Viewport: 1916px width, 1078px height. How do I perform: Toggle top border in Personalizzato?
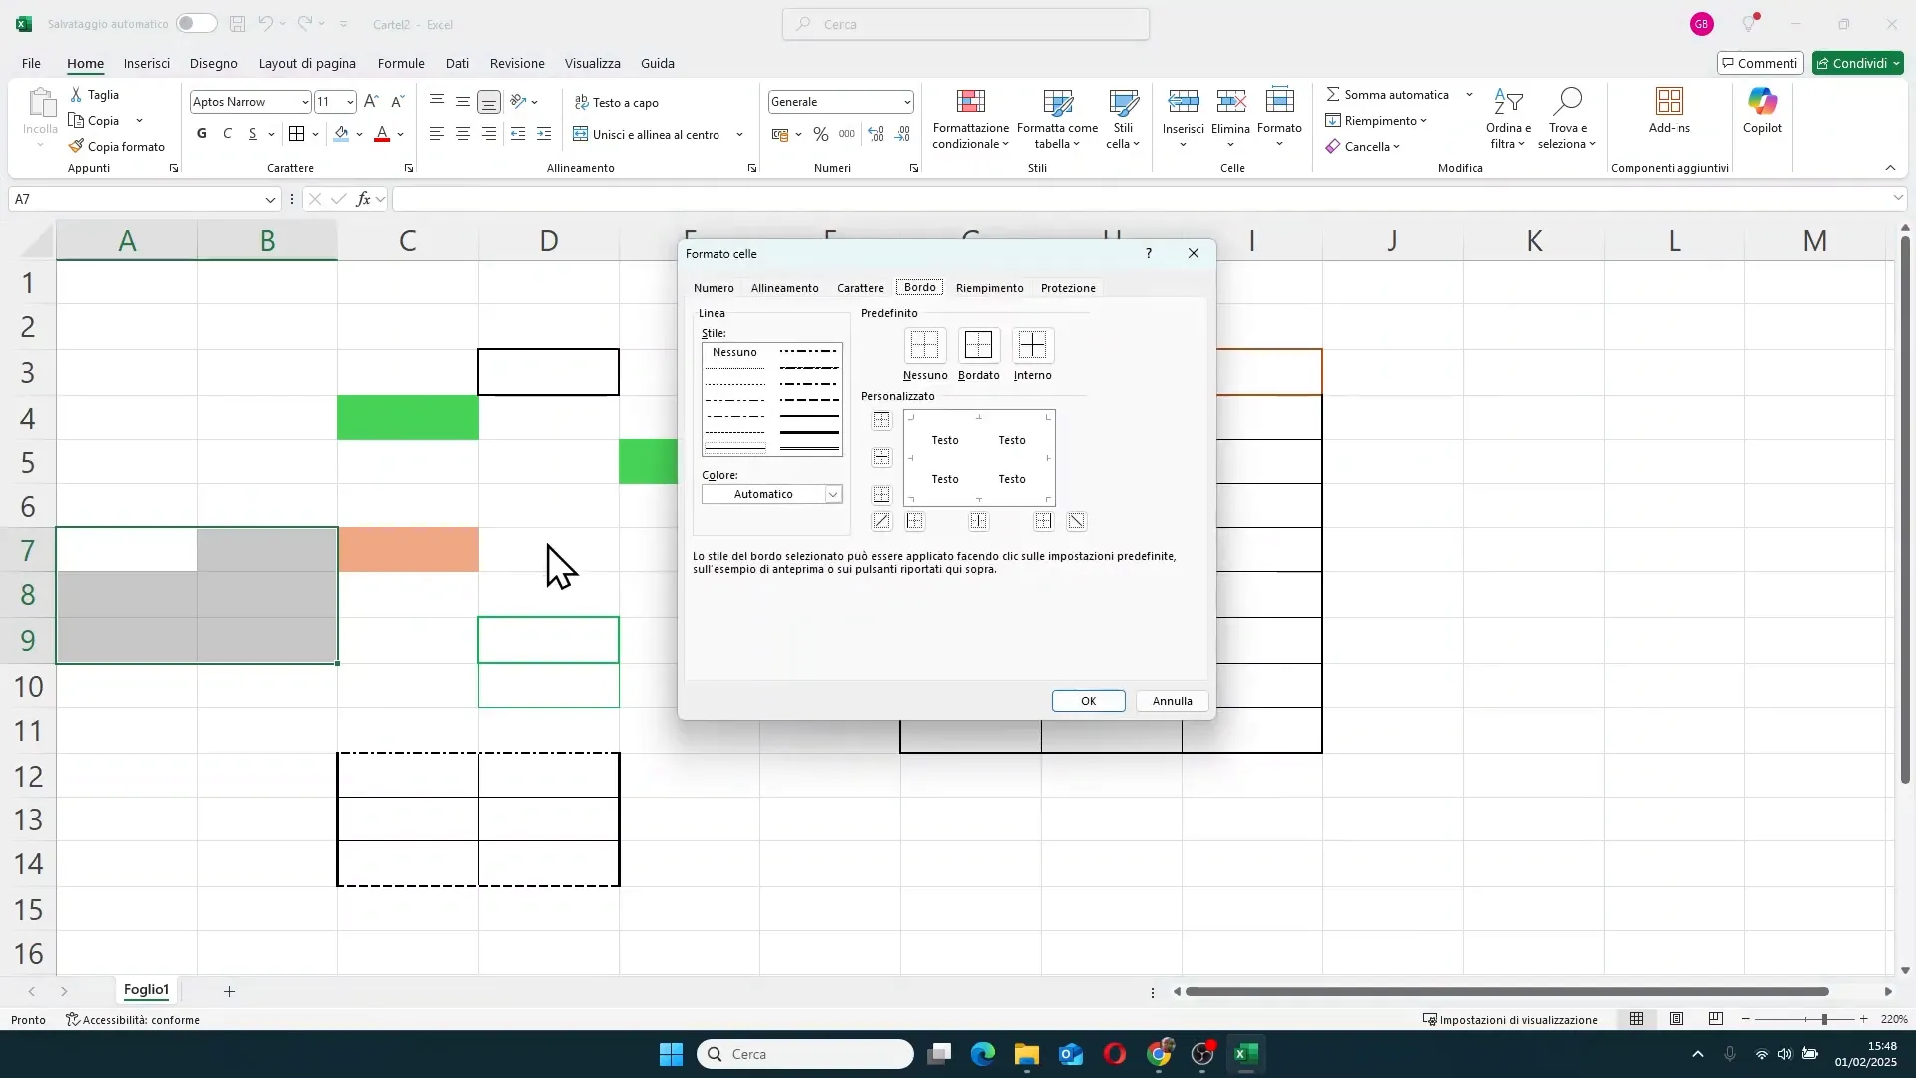pyautogui.click(x=881, y=421)
